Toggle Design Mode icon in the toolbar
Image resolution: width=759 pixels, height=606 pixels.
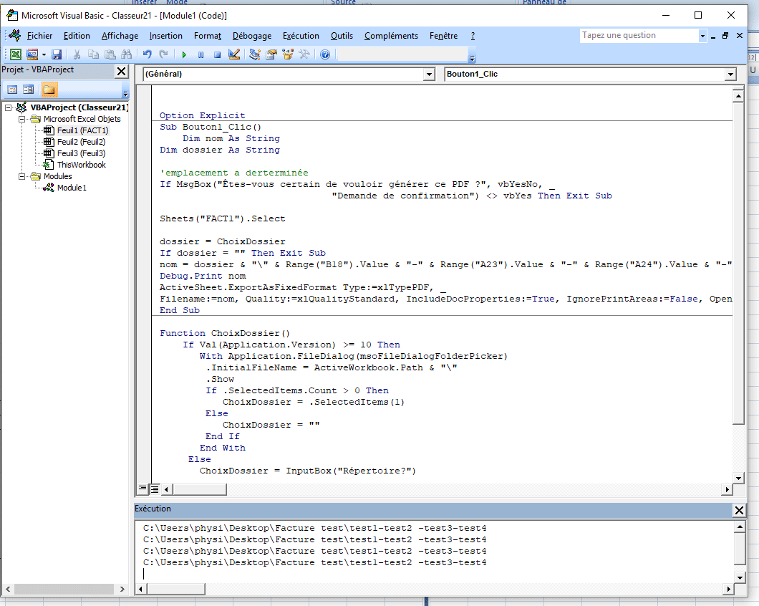tap(233, 54)
